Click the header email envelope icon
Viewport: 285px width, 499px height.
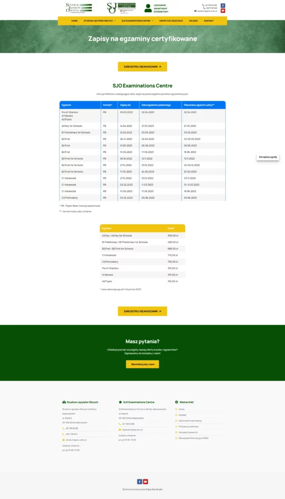tap(195, 11)
